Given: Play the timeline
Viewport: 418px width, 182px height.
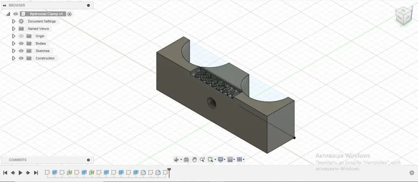Looking at the screenshot, I should (x=20, y=173).
